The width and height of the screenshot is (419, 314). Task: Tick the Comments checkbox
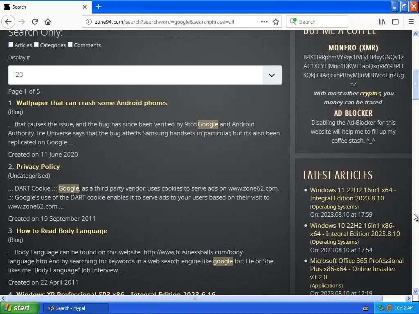(70, 45)
